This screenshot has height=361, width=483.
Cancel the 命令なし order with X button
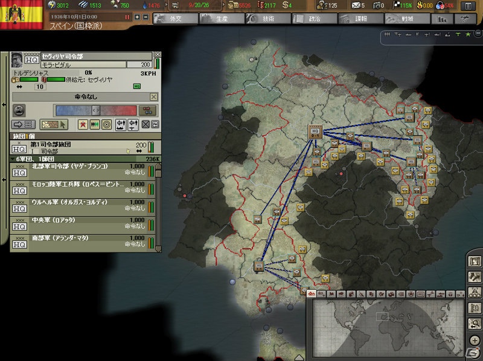tap(154, 97)
